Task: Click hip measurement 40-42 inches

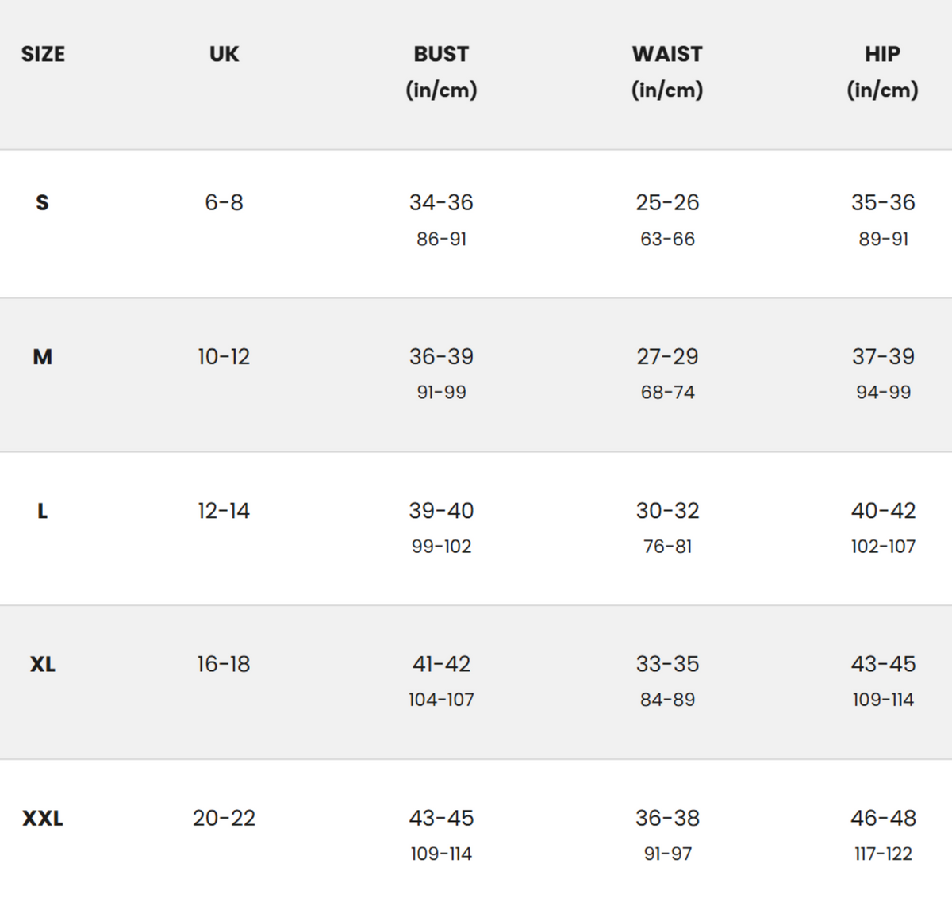Action: pyautogui.click(x=883, y=511)
